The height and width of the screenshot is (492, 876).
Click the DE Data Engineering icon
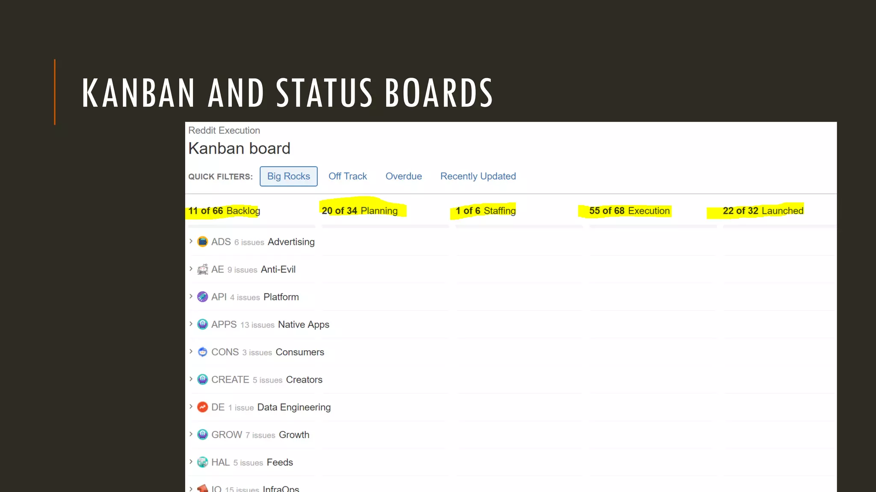[x=202, y=407]
